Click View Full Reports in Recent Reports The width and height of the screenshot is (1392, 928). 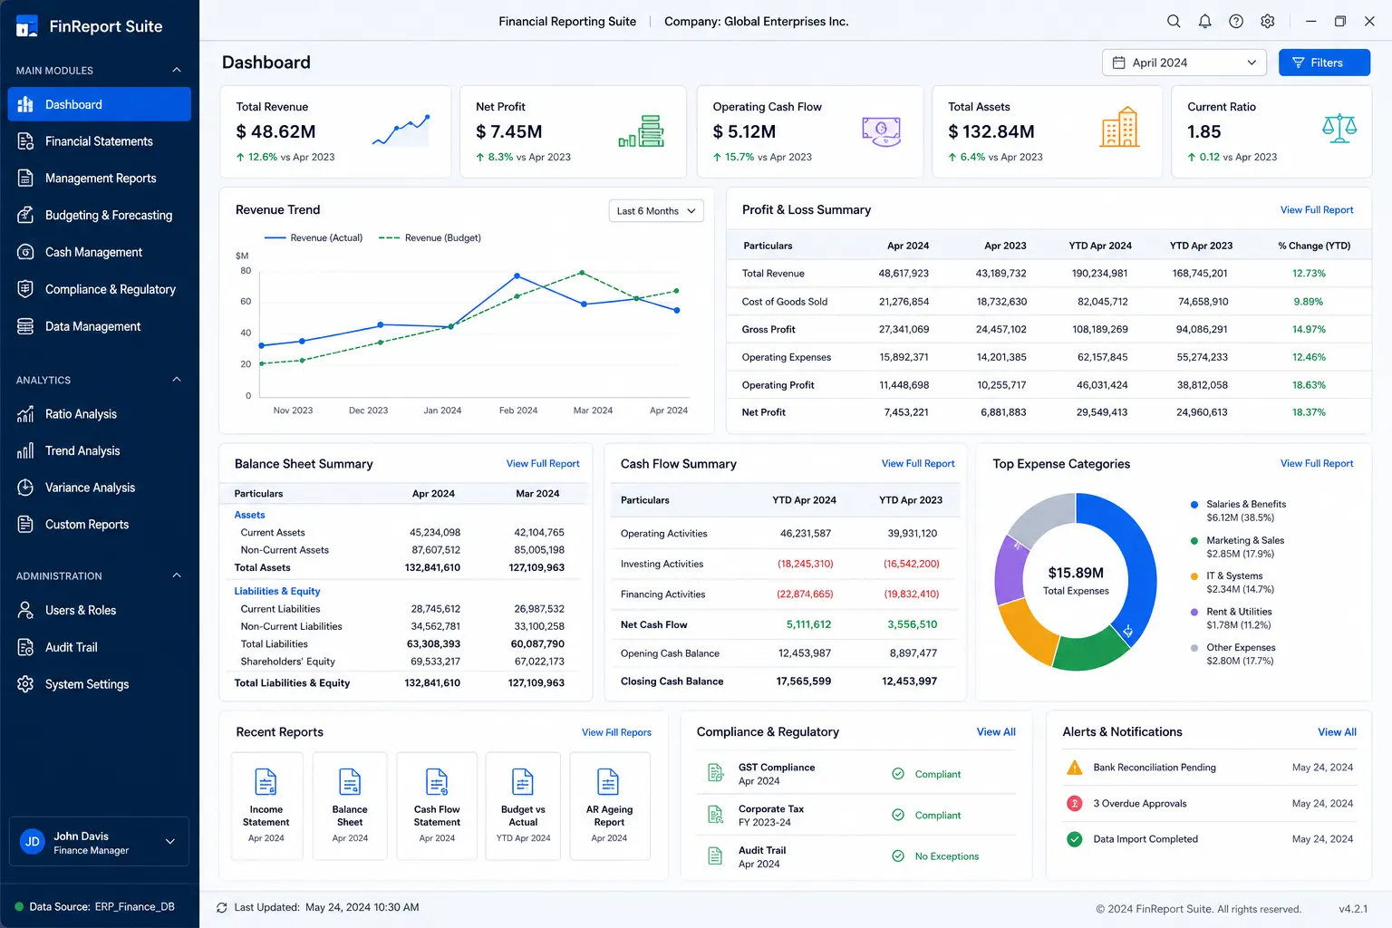click(x=616, y=732)
